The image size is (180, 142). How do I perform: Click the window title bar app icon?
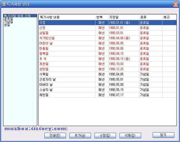click(x=4, y=4)
